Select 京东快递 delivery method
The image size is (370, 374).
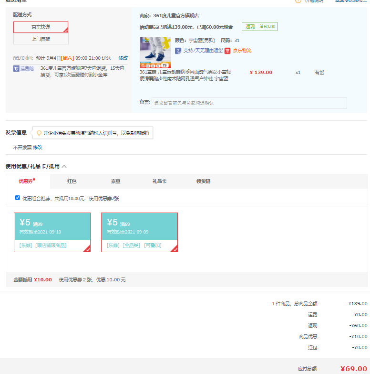coord(41,27)
